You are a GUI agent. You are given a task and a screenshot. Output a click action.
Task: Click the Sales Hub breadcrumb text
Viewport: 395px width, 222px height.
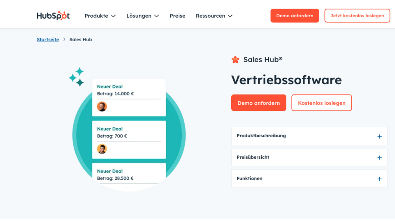click(x=81, y=39)
